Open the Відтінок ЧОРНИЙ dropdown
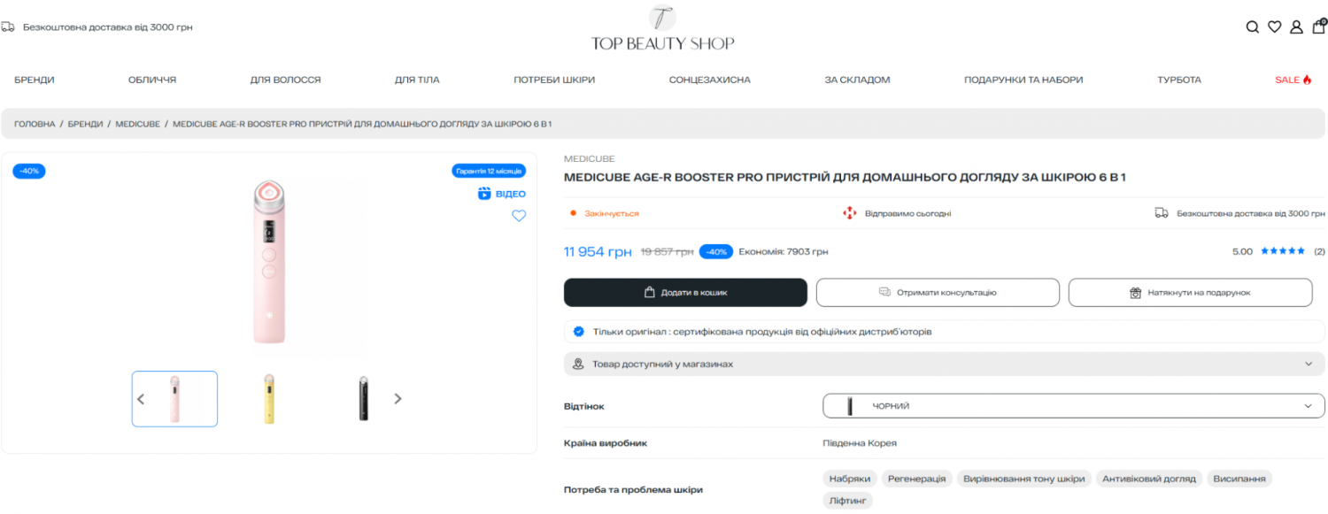The height and width of the screenshot is (514, 1328). point(1074,406)
